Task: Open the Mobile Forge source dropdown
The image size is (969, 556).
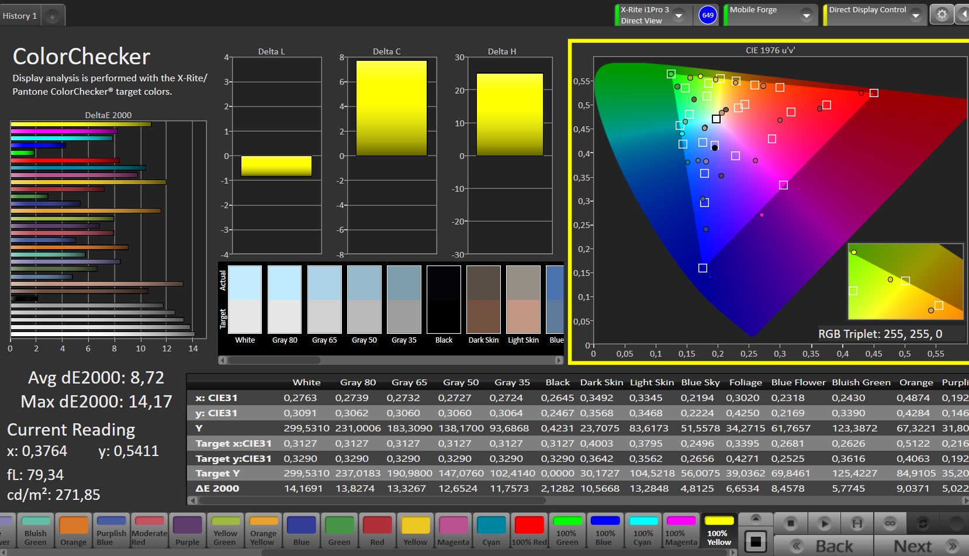Action: click(806, 15)
